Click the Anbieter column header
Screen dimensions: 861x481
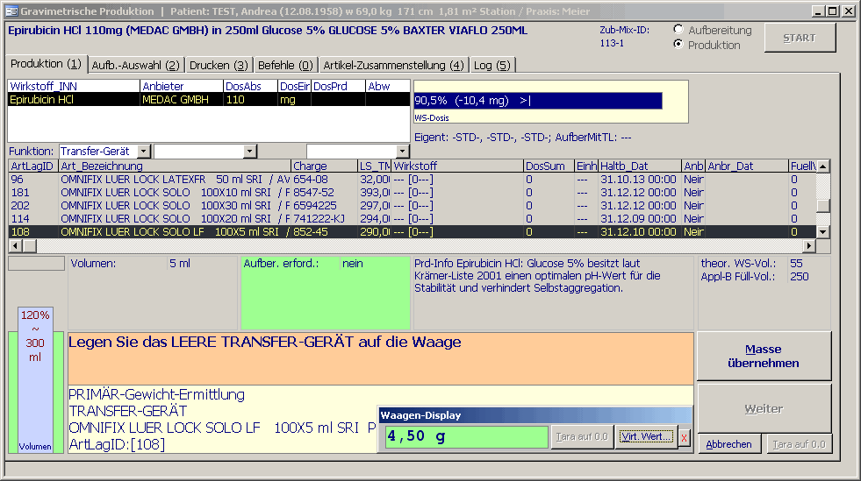[x=182, y=86]
